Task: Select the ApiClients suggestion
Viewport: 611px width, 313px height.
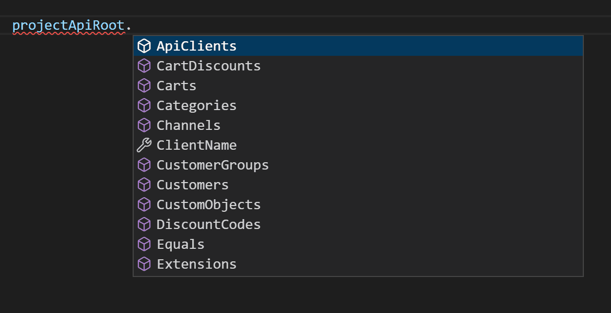Action: [196, 46]
